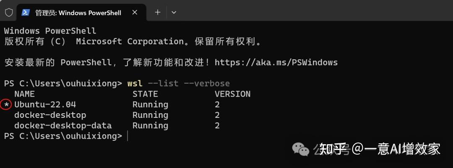Open the aka.ms/PSWindows link

pos(276,63)
